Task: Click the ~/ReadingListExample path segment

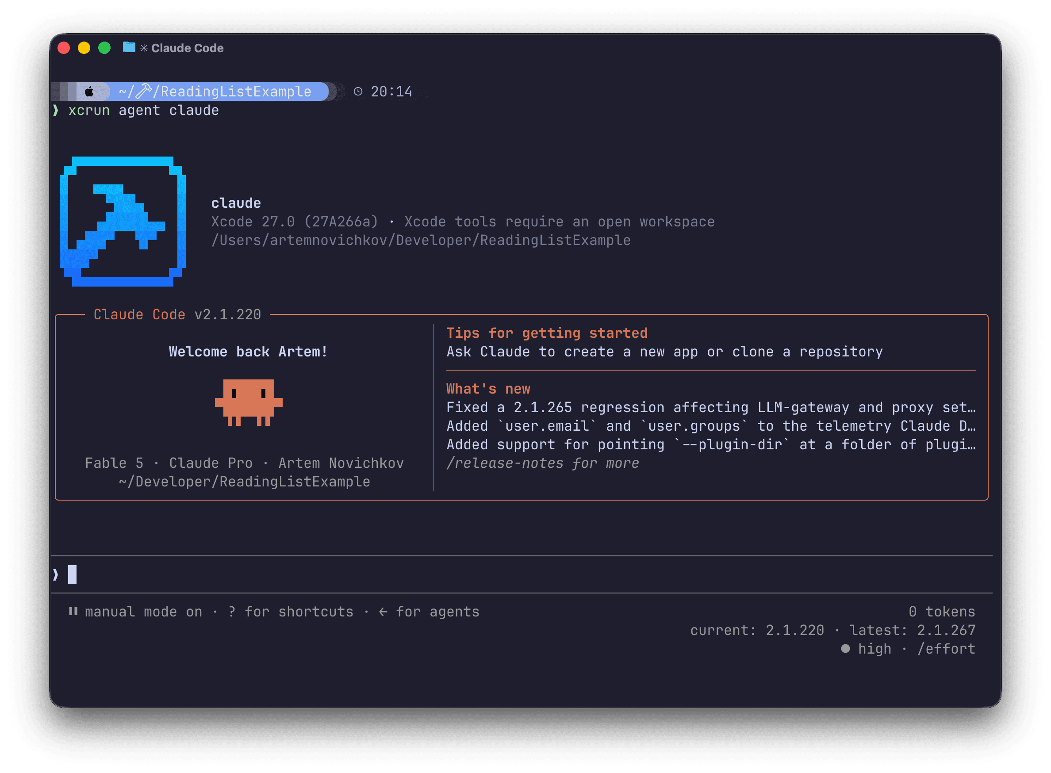Action: click(215, 91)
